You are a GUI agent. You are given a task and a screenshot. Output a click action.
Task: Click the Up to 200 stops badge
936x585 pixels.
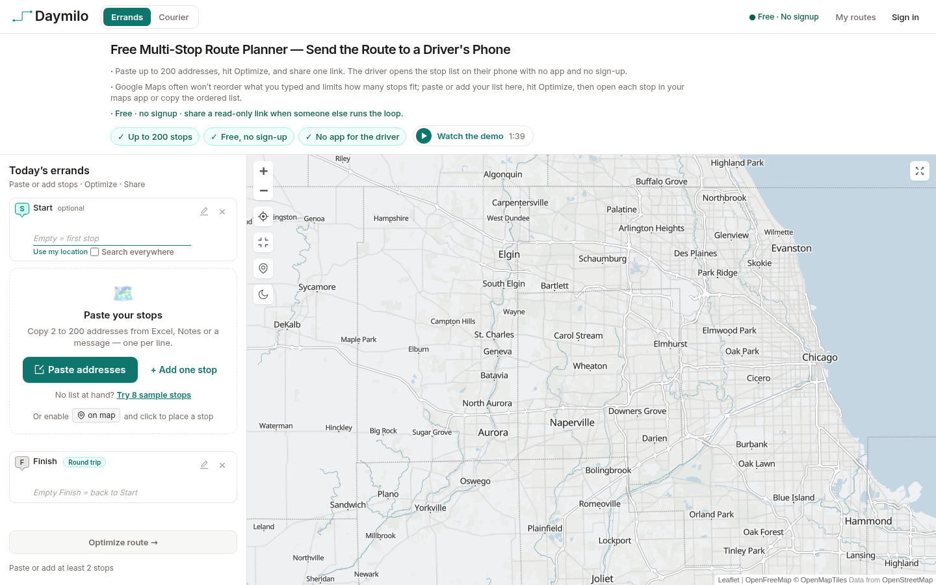tap(155, 136)
